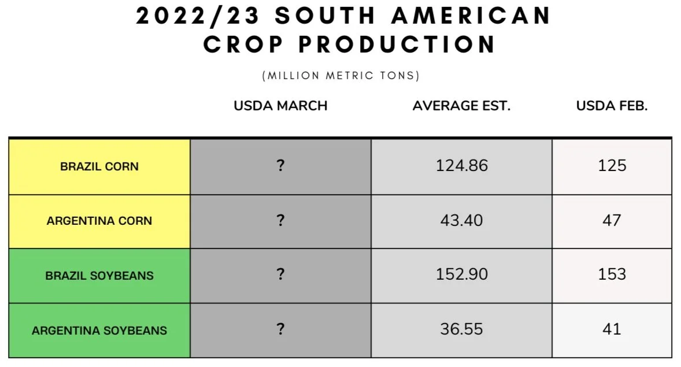Select the Argentina Soybeans row label
Image resolution: width=681 pixels, height=367 pixels.
tap(99, 331)
